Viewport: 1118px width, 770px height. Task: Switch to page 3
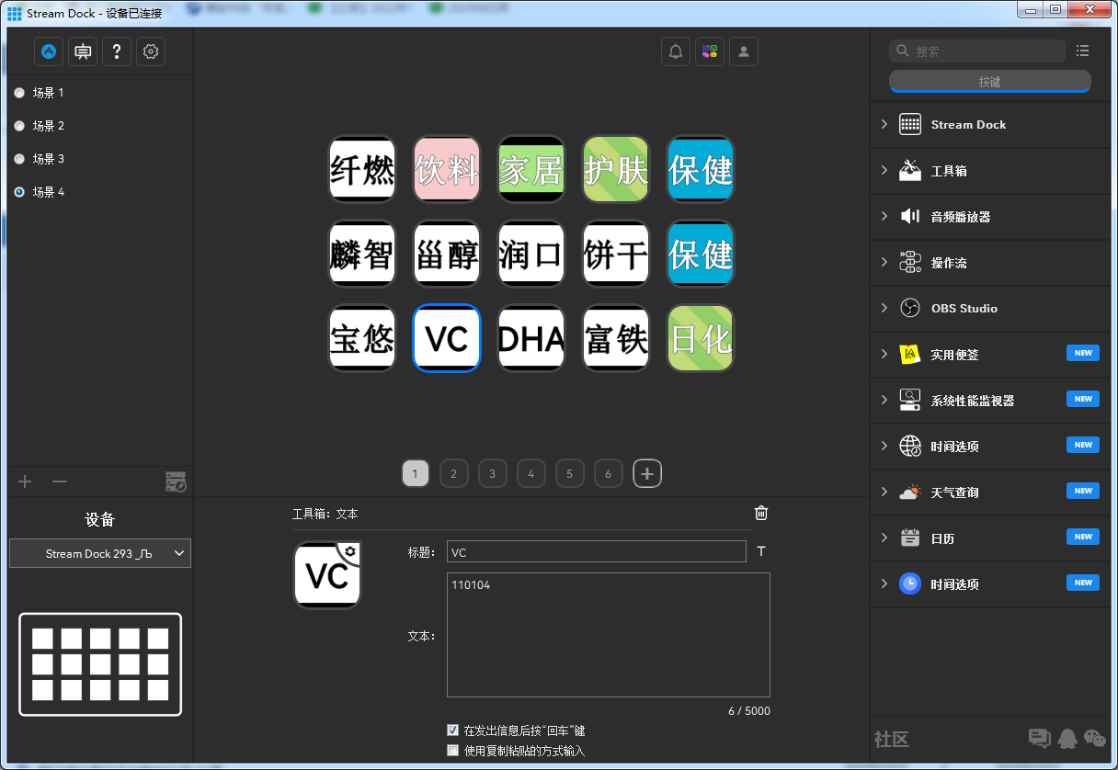492,474
